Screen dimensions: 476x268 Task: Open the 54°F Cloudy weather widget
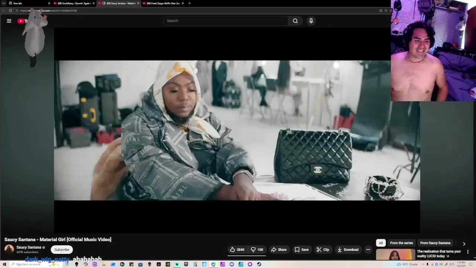pyautogui.click(x=407, y=264)
